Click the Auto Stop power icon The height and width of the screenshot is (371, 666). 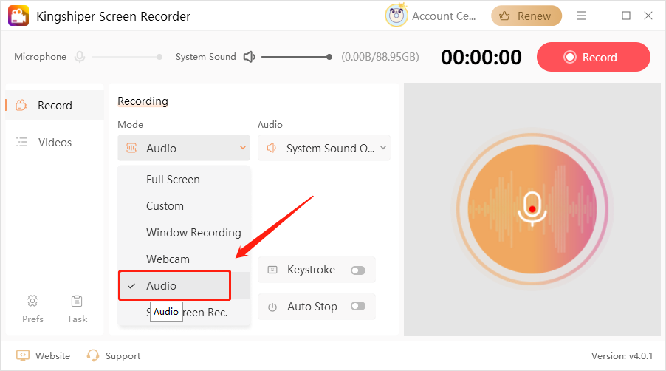pyautogui.click(x=272, y=307)
